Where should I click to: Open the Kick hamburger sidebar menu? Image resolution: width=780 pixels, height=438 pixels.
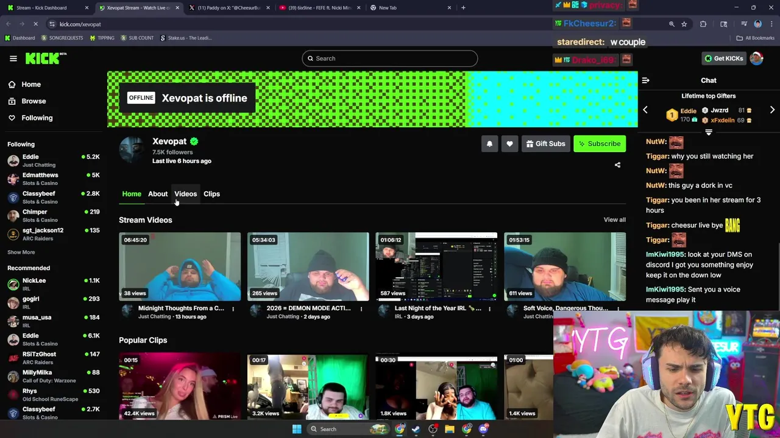pyautogui.click(x=13, y=58)
